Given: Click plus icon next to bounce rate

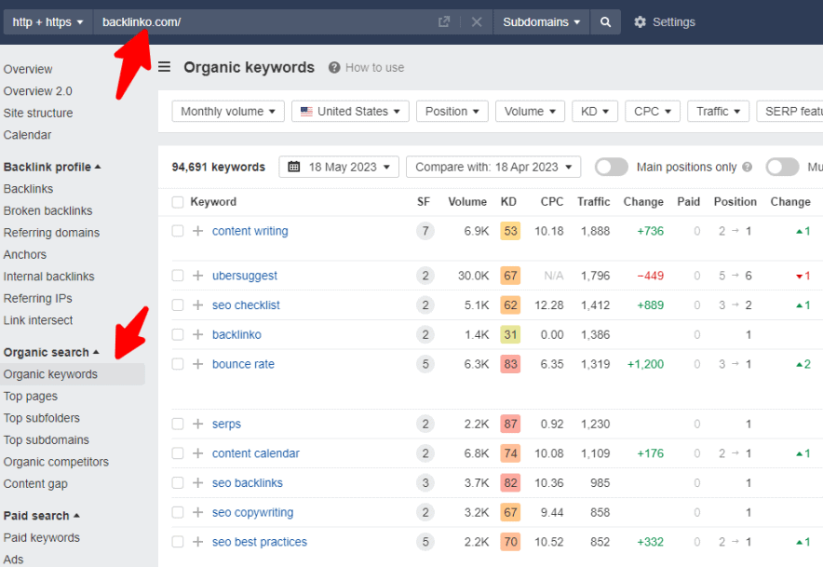Looking at the screenshot, I should point(197,364).
